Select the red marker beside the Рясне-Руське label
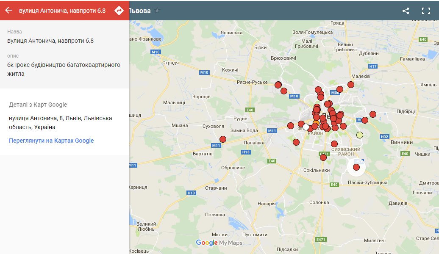The image size is (439, 254). (278, 85)
